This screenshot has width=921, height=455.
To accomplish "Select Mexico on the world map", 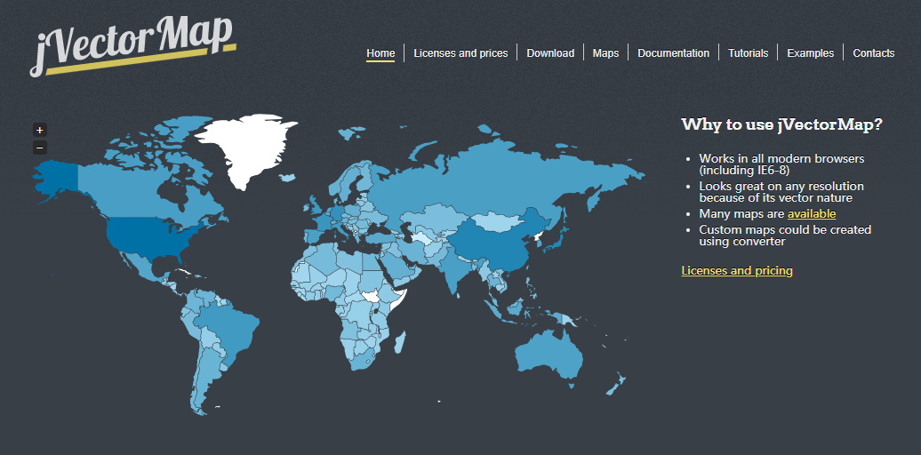I will tap(141, 267).
